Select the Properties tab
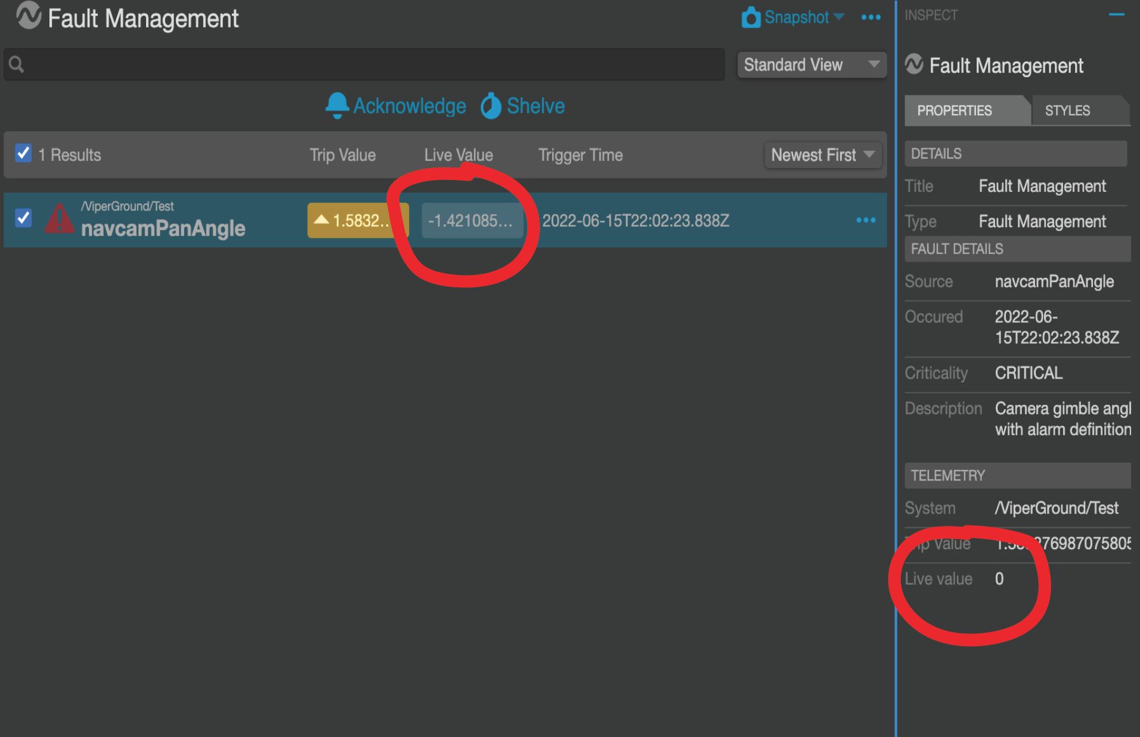Screen dimensions: 1140x737 (x=954, y=110)
